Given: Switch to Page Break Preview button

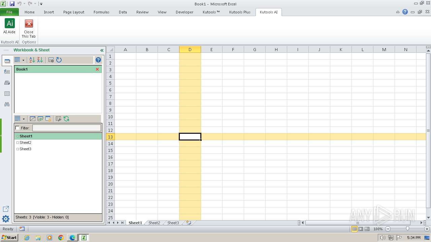Looking at the screenshot, I should [367, 229].
